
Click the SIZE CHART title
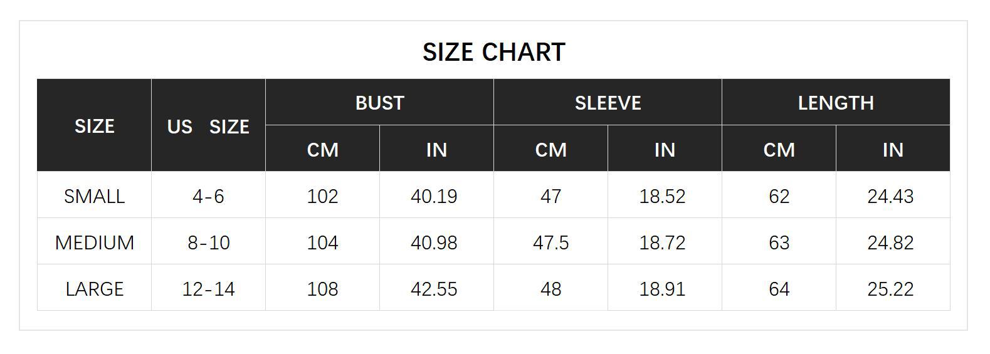coord(494,52)
